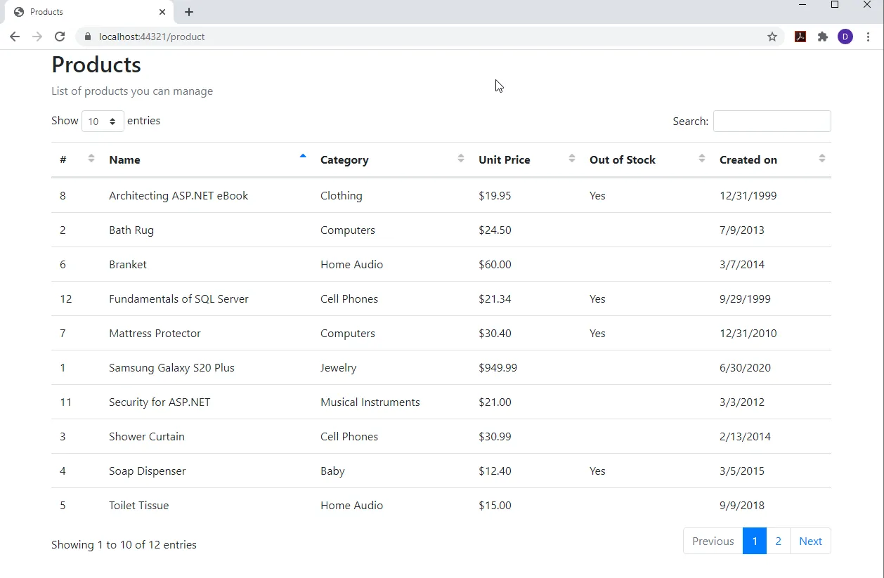Close the Products tab
The image size is (884, 578).
(162, 12)
